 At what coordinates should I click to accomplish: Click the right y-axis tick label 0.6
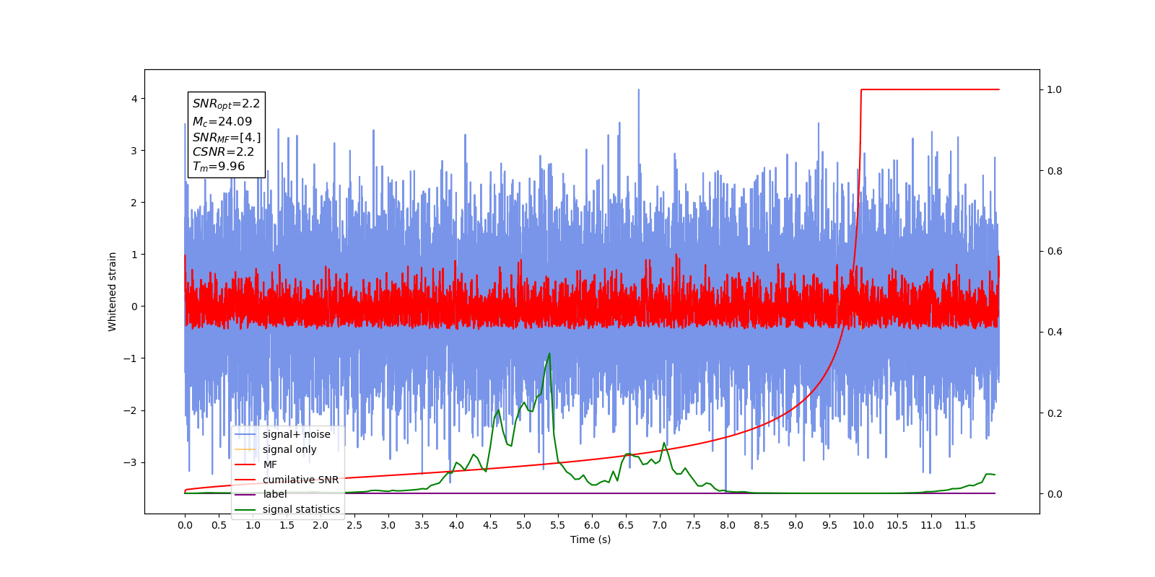click(x=1055, y=252)
